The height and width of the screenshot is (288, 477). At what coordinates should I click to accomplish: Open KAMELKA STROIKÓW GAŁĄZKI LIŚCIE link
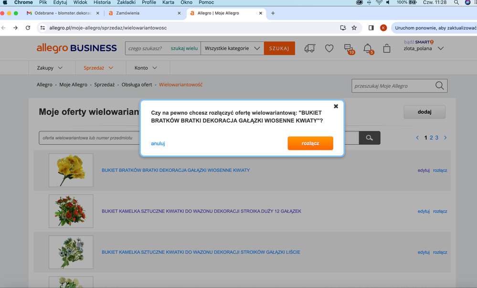click(201, 252)
